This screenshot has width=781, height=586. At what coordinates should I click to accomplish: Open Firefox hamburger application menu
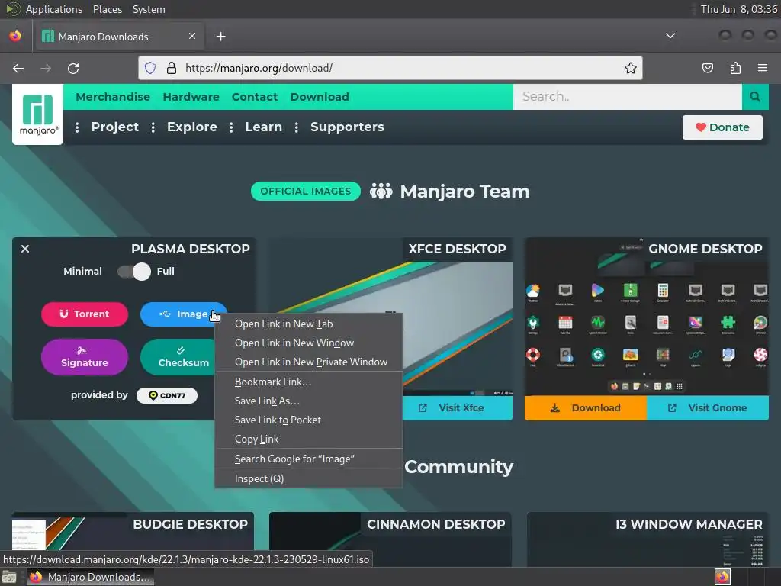(763, 68)
